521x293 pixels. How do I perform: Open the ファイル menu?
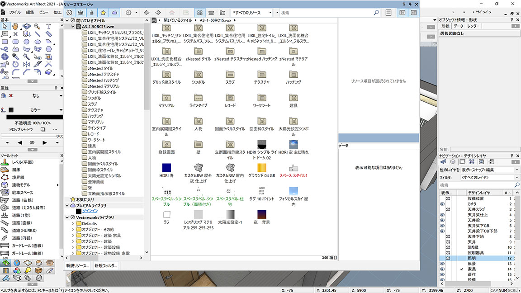point(14,12)
